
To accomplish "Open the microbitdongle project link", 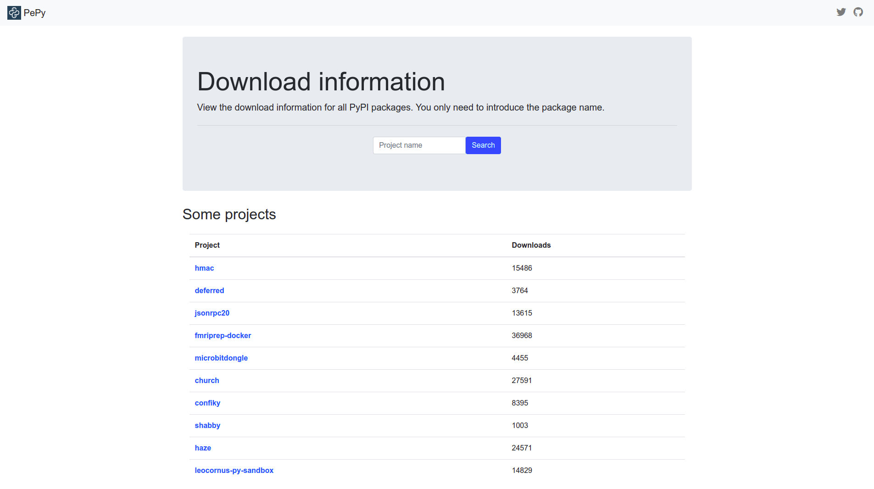I will click(221, 358).
